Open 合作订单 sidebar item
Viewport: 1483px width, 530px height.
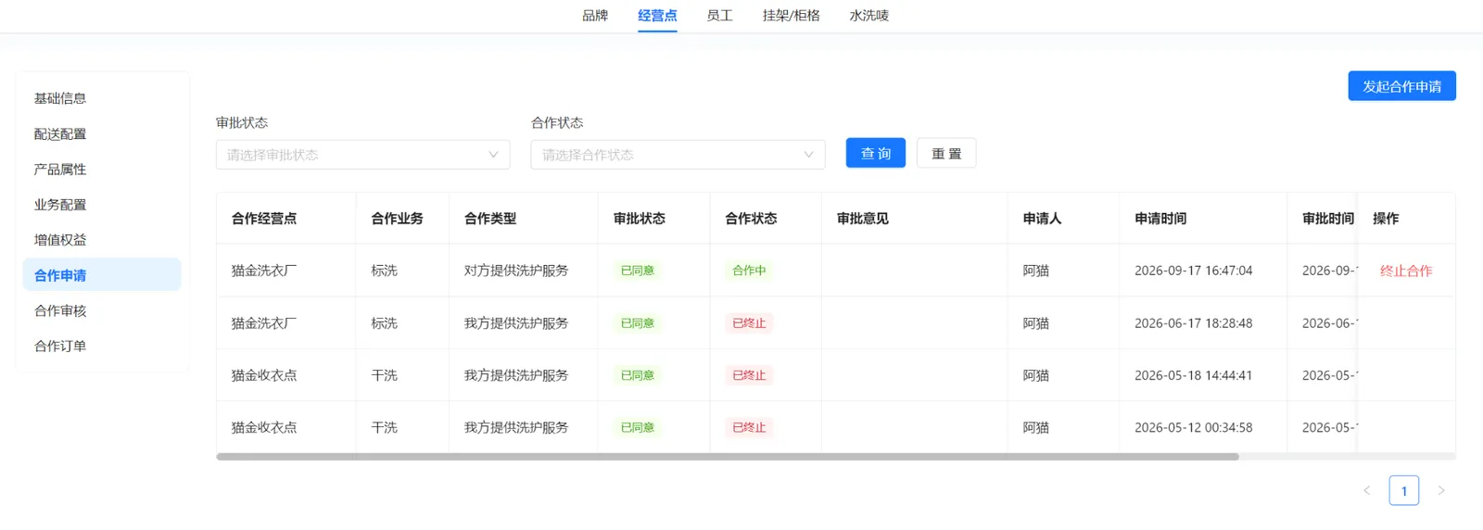102,346
